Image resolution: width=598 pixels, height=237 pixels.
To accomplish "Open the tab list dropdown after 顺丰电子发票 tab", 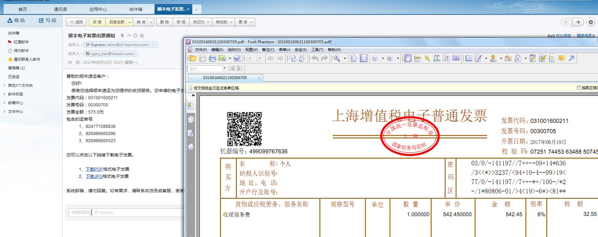I will point(196,9).
